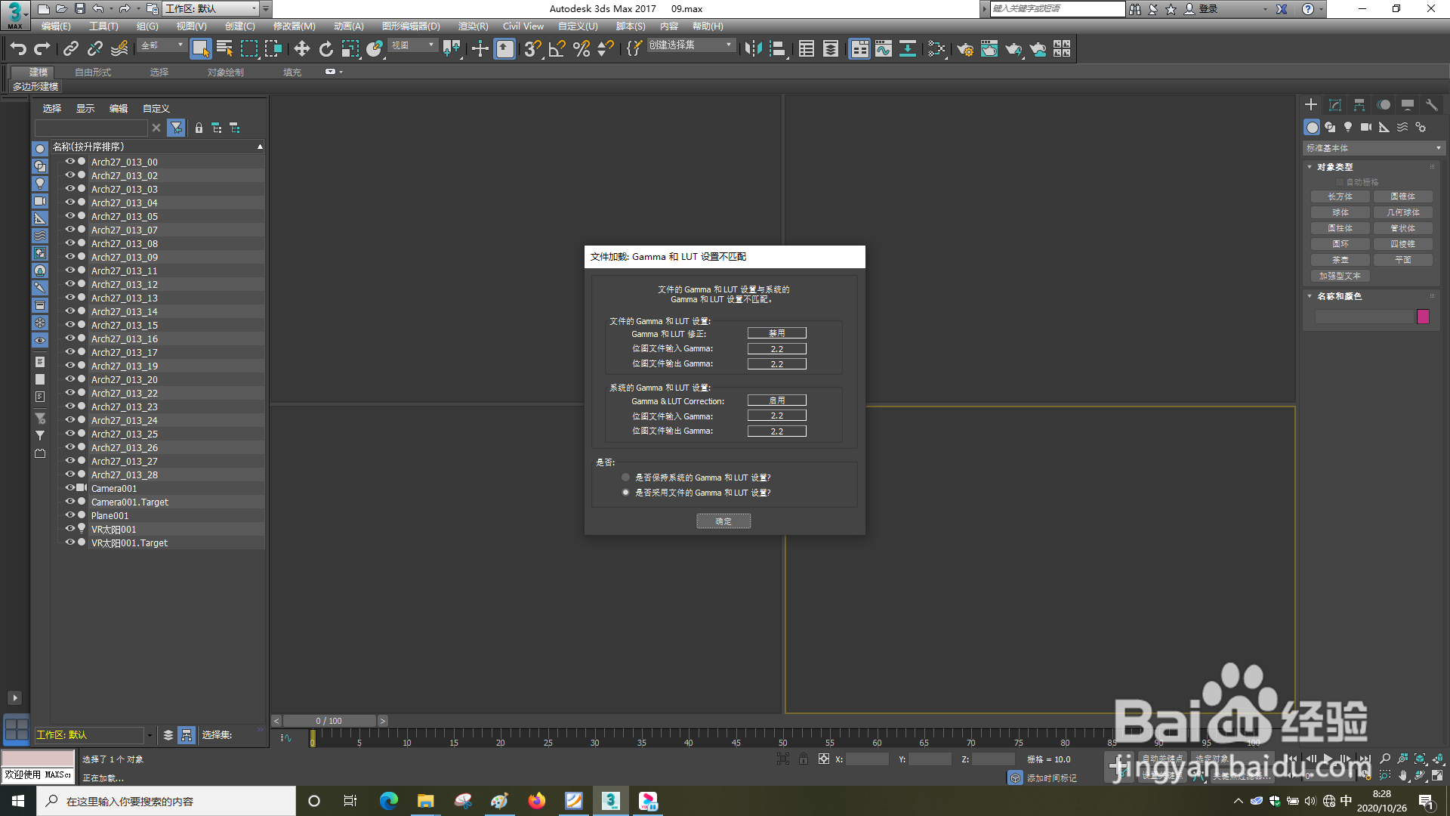The width and height of the screenshot is (1450, 816).
Task: Click the 确定 button in the dialog
Action: (x=723, y=521)
